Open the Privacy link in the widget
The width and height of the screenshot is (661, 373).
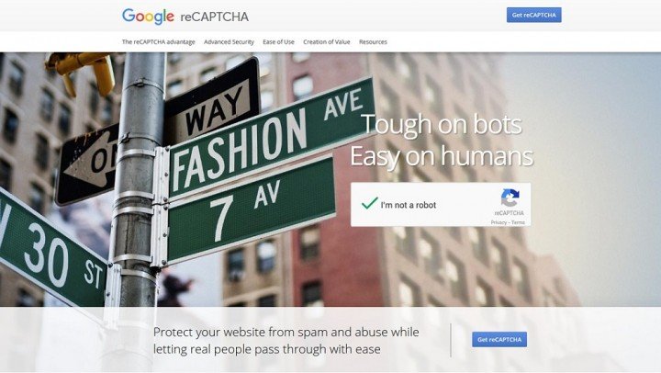coord(499,222)
